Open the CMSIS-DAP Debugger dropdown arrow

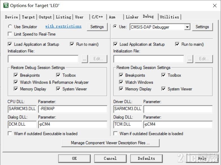tap(187, 27)
